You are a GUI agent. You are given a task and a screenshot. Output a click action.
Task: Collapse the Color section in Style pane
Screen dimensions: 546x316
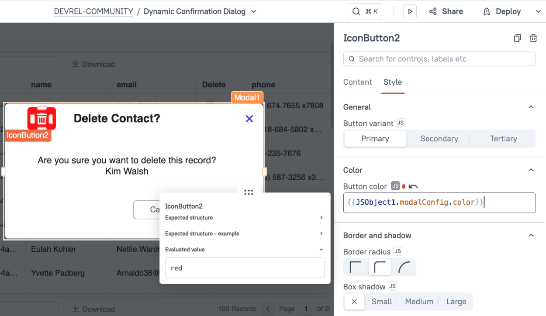531,170
